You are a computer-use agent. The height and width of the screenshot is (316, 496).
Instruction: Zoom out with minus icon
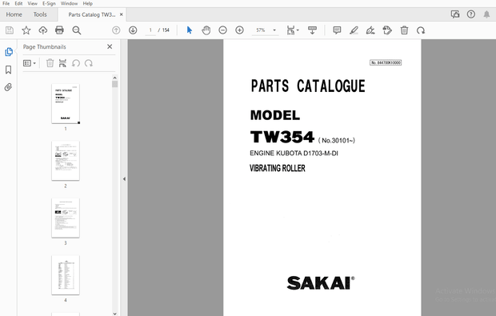click(x=222, y=30)
